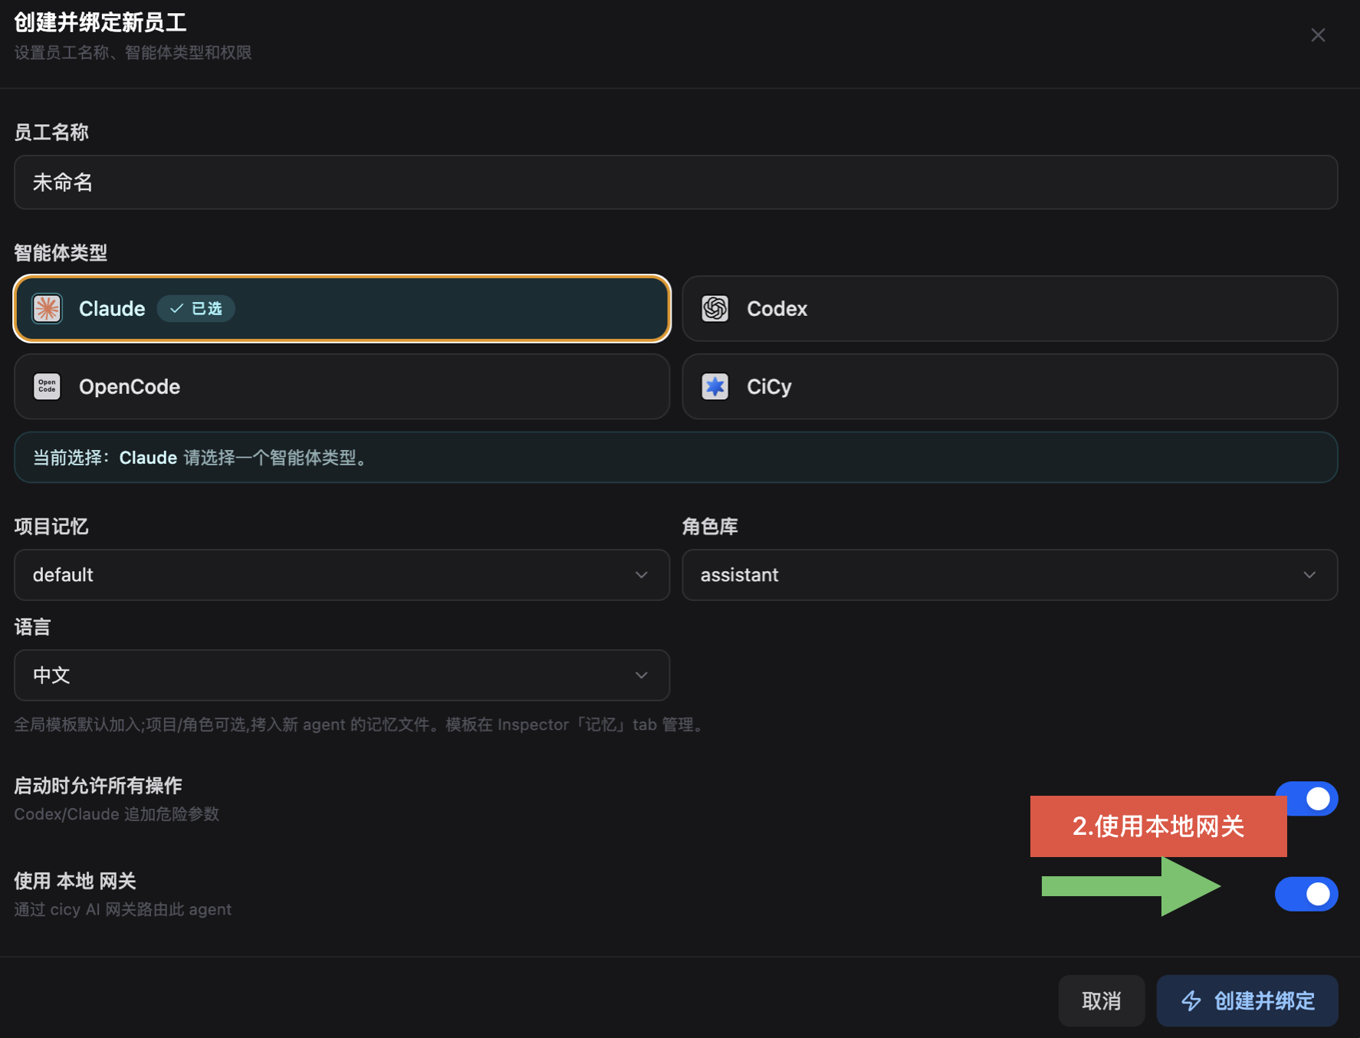Click the 创建并绑定 button
This screenshot has height=1038, width=1360.
(x=1247, y=1000)
